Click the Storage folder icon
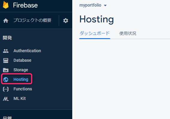The image size is (170, 119). tap(6, 70)
